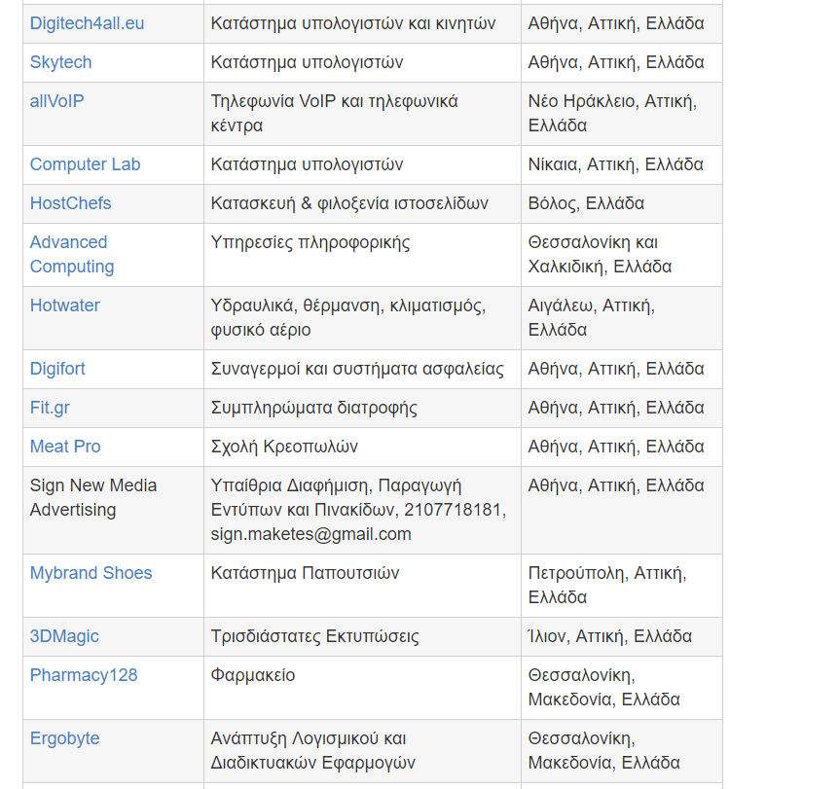Screen dimensions: 839x789
Task: Click the Sign New Media Advertising name cell
Action: coord(92,497)
